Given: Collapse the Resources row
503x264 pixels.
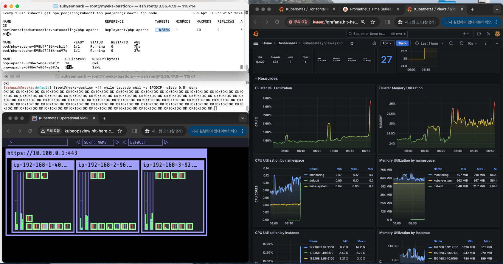Looking at the screenshot, I should click(266, 79).
